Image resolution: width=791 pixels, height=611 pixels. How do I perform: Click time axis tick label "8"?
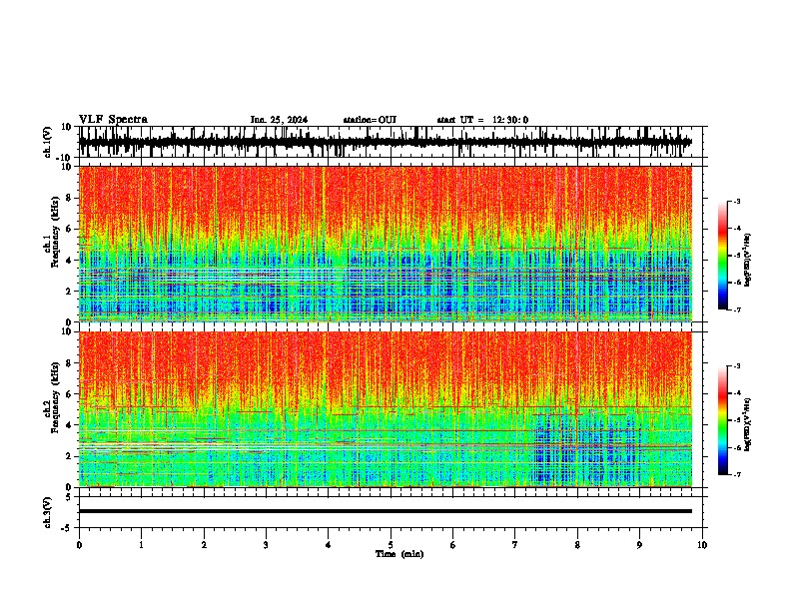(577, 545)
